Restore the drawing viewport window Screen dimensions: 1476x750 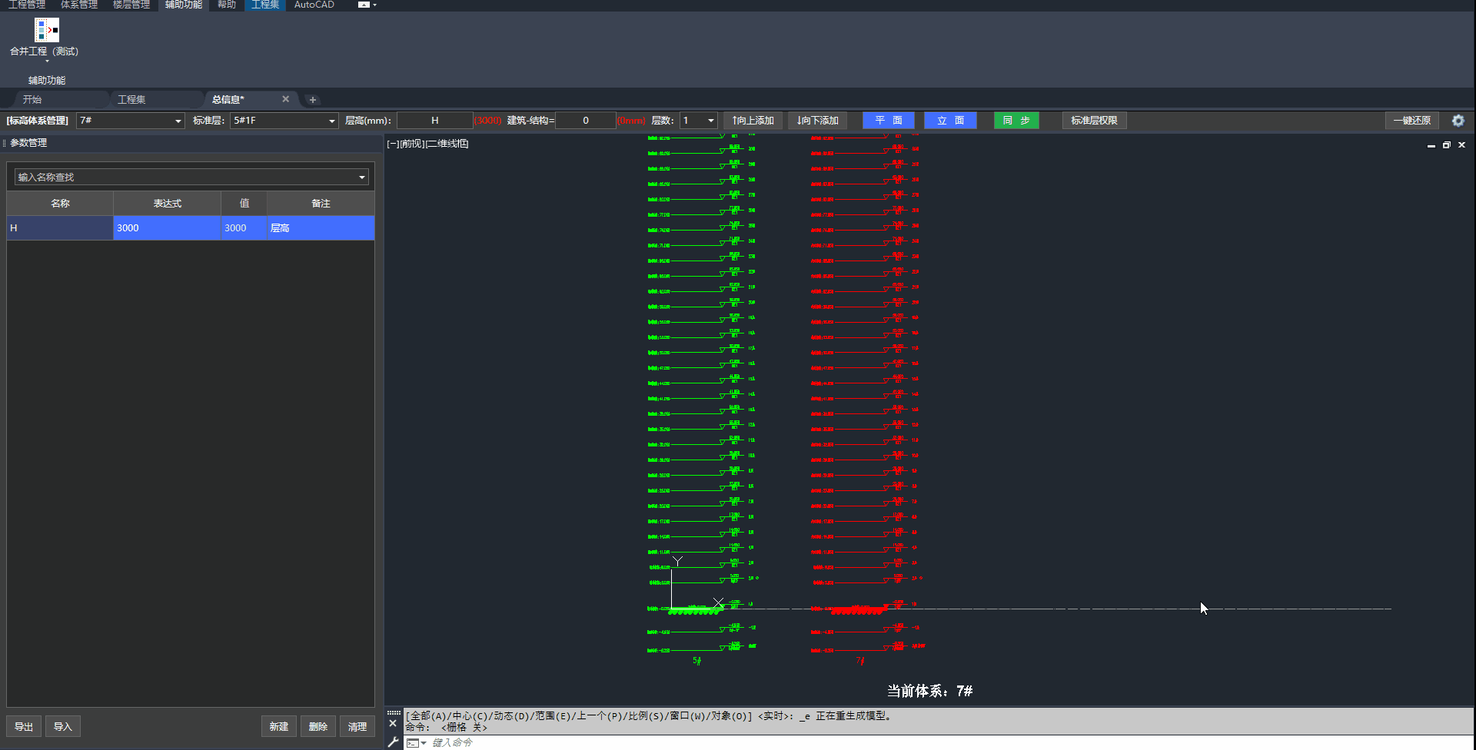1446,145
